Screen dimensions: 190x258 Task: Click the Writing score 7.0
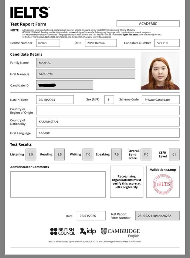[x=88, y=155]
